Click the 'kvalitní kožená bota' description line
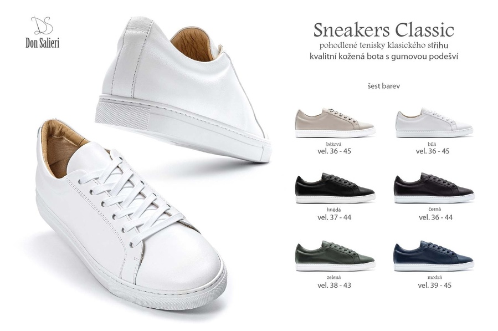 (384, 57)
